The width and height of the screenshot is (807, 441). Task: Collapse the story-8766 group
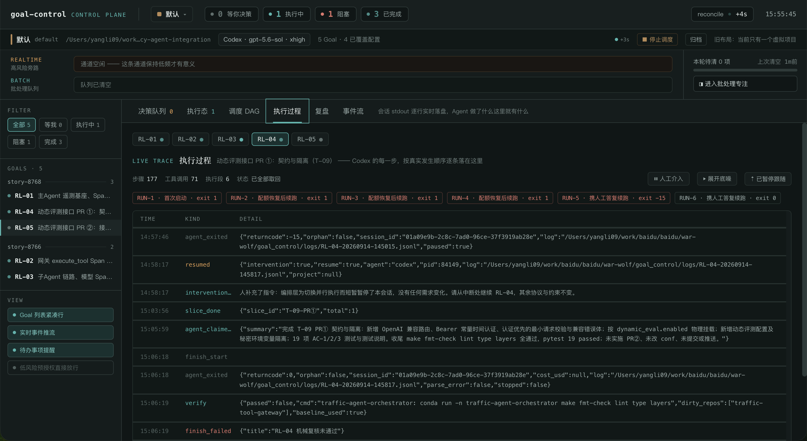(61, 247)
